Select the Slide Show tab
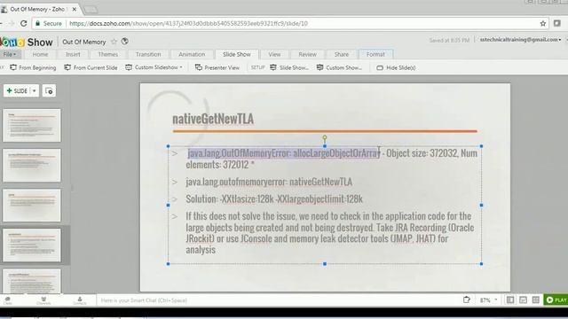This screenshot has width=568, height=319. point(237,54)
